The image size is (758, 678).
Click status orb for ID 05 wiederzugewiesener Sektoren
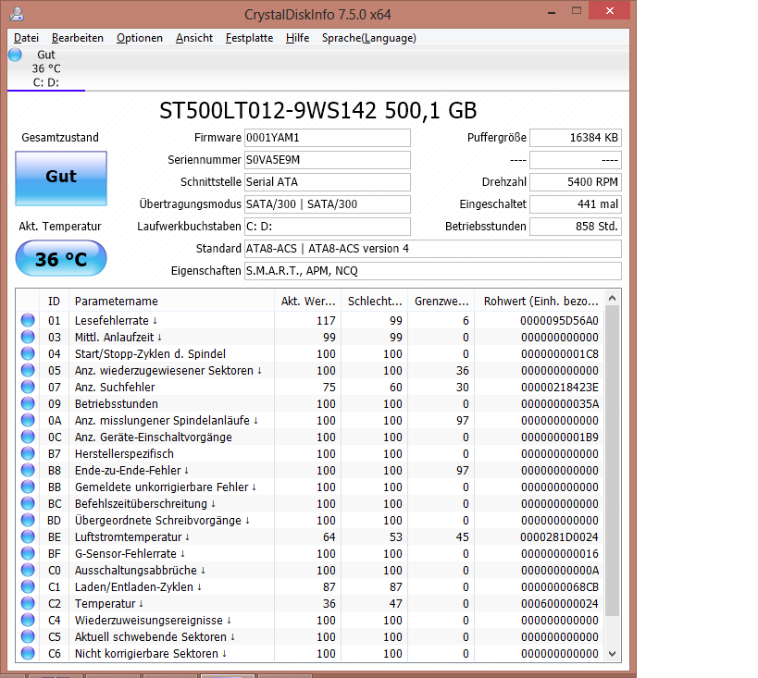[28, 370]
